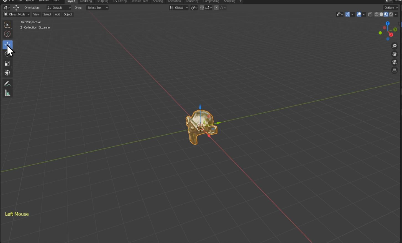Toggle viewport gizmos display
402x243 pixels.
[x=347, y=14]
